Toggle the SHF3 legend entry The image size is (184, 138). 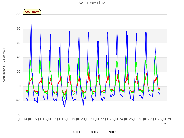click(x=110, y=132)
